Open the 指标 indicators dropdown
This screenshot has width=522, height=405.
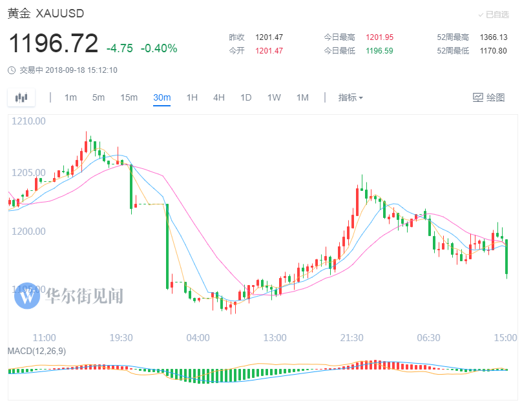(350, 97)
